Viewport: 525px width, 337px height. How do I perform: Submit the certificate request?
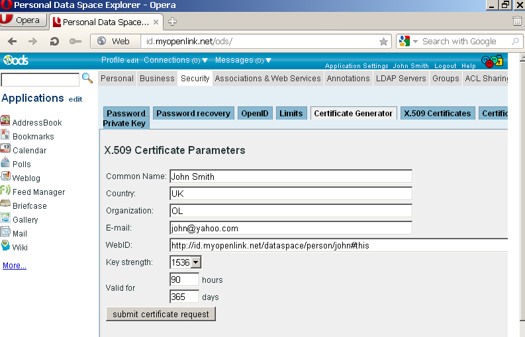point(161,314)
